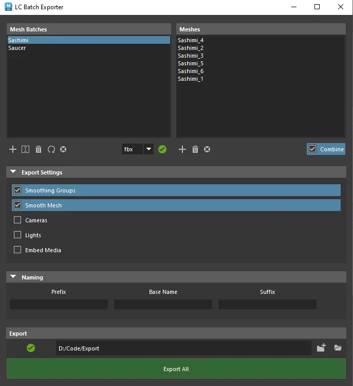
Task: Rename selected mesh batch icon
Action: [25, 149]
